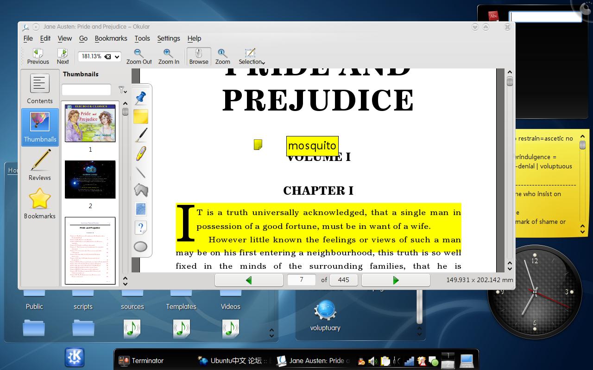
Task: Switch to Terminator in taskbar
Action: (x=141, y=361)
